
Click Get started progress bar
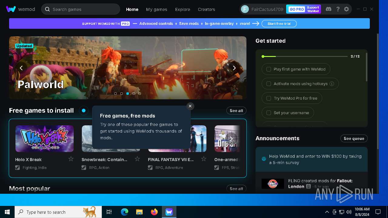coord(305,56)
